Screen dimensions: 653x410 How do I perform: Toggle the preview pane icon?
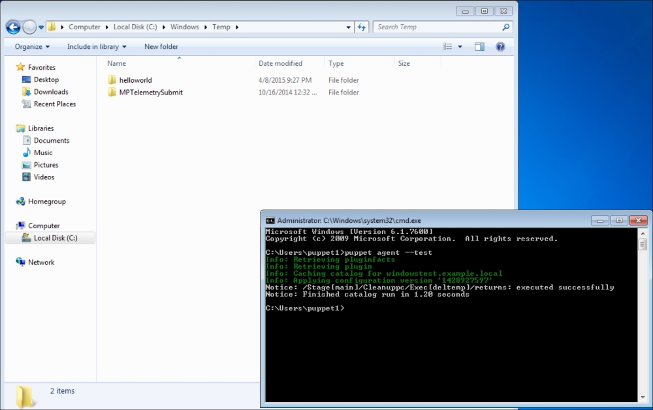(x=479, y=46)
